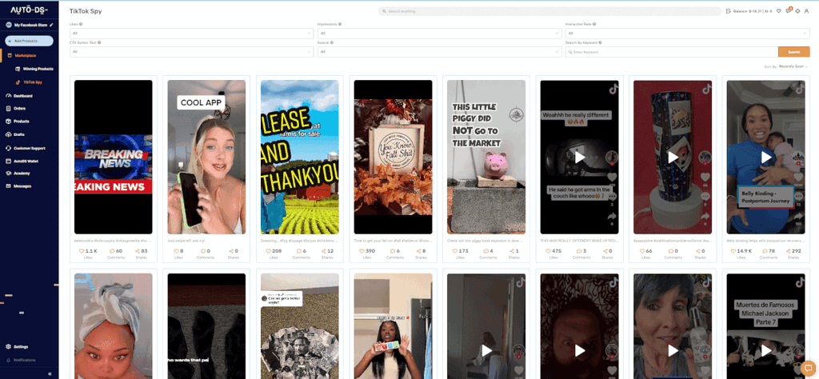Viewport: 819px width, 379px height.
Task: Click the TikTok Spy page heading
Action: click(x=86, y=11)
